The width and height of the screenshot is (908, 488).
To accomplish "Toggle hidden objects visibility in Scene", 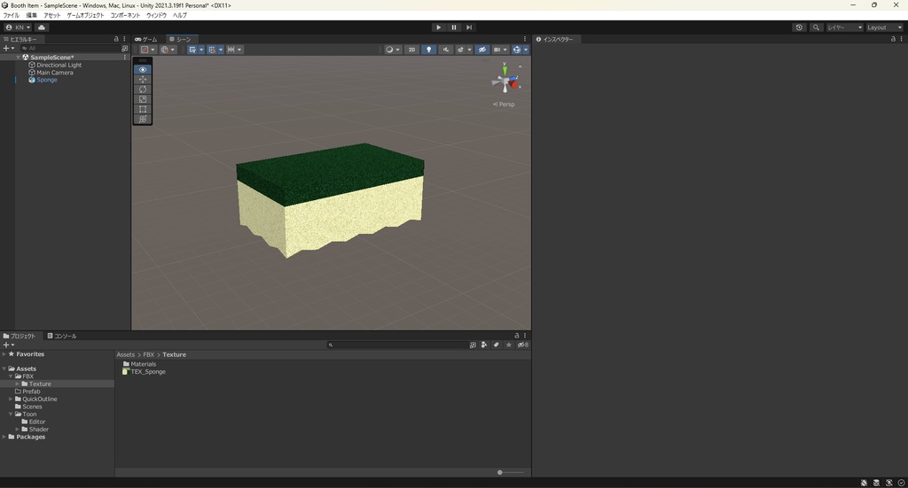I will (x=481, y=50).
